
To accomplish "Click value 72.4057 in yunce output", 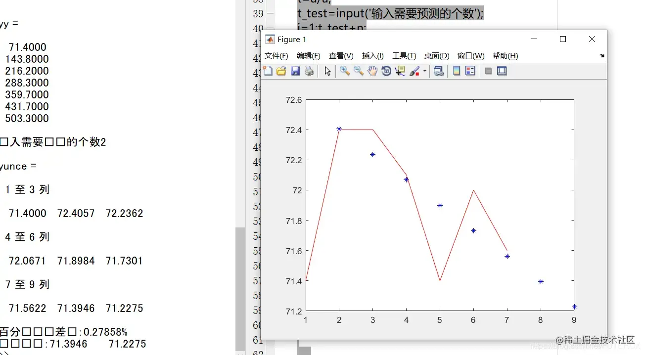I will pos(76,214).
